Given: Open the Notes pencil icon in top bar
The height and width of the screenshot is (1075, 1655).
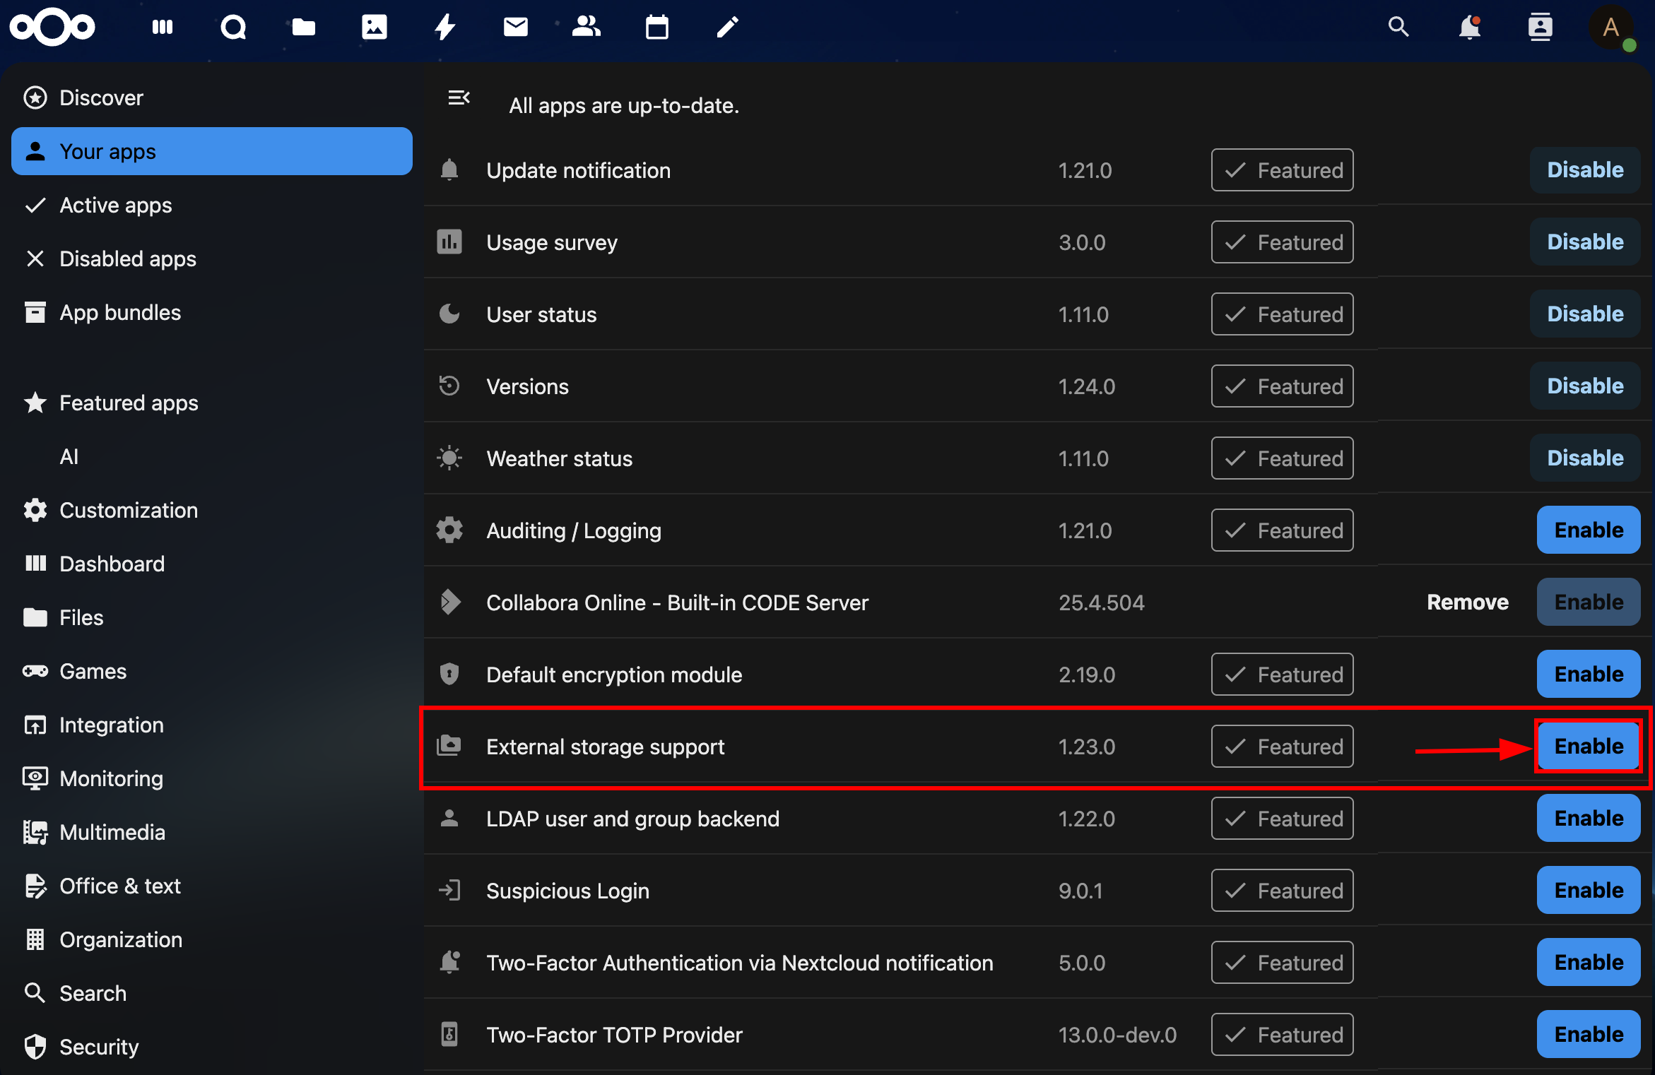Looking at the screenshot, I should pos(728,28).
